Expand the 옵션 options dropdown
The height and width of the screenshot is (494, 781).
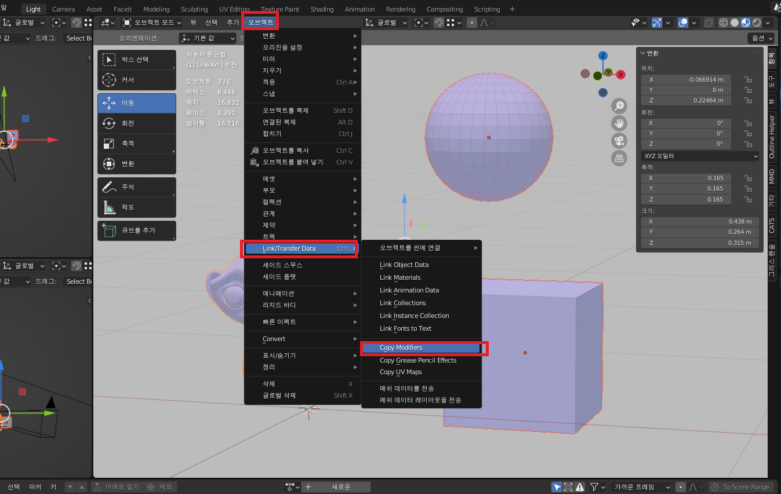(761, 38)
